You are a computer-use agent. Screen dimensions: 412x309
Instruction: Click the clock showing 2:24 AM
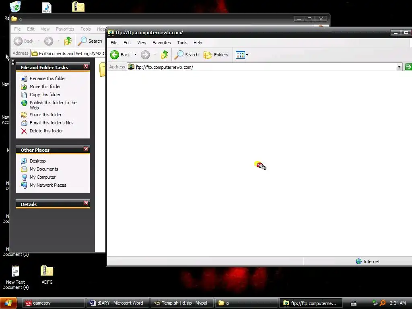tap(398, 303)
